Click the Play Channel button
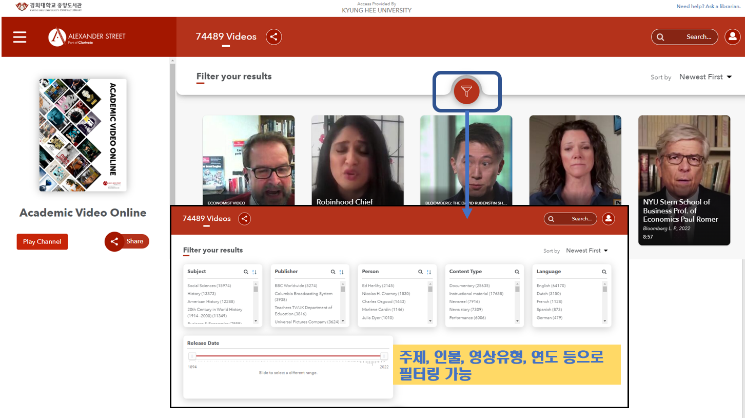 coord(42,241)
